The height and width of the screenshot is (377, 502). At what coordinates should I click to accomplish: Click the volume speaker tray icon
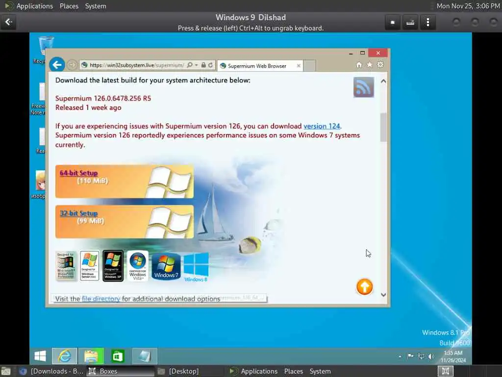431,356
